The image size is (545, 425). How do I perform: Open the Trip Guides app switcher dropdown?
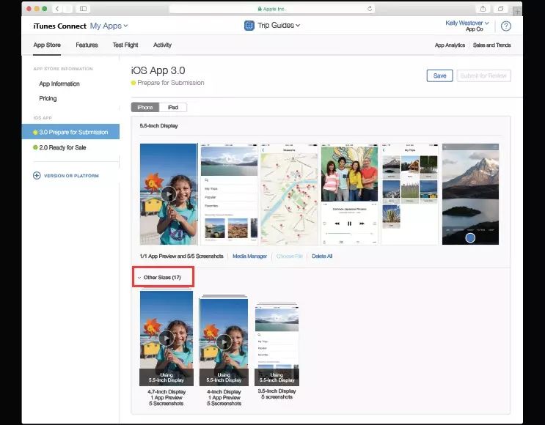(x=279, y=26)
